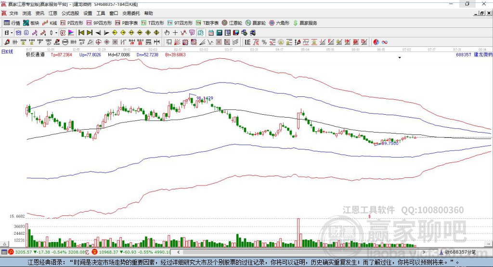This screenshot has height=267, width=493.
Task: Expand the candlestick style dropdown arrow
Action: coord(56,33)
